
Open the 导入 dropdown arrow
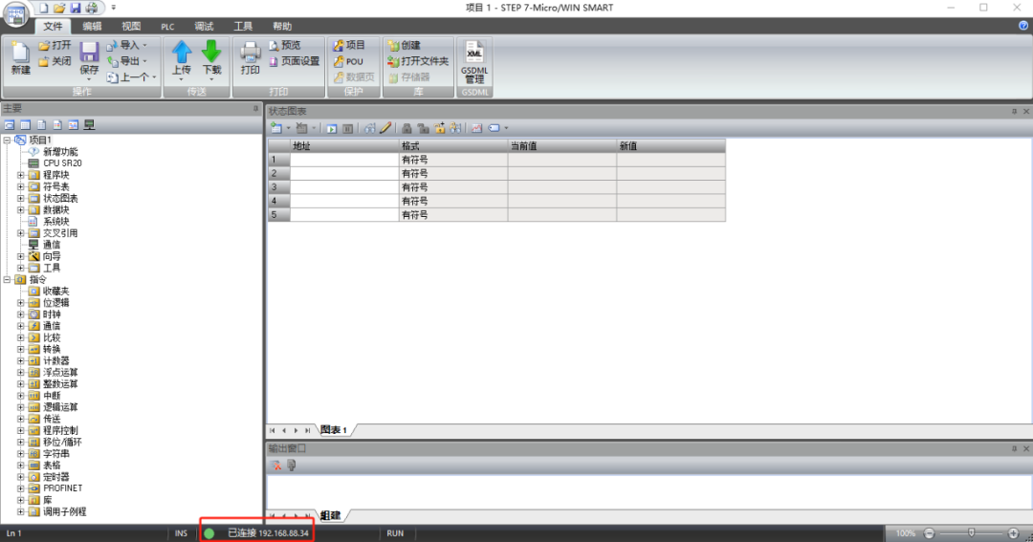pyautogui.click(x=144, y=45)
